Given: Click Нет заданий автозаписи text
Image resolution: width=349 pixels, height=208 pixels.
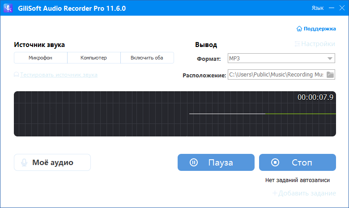Looking at the screenshot, I should (298, 180).
